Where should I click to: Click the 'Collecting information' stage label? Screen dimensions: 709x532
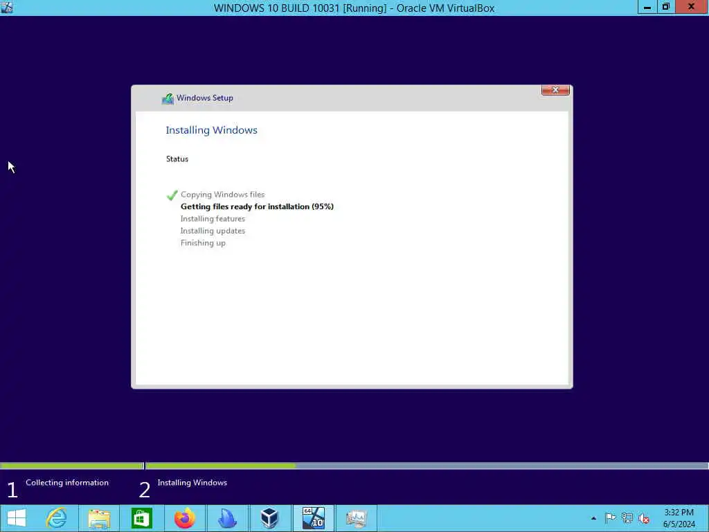pos(67,483)
